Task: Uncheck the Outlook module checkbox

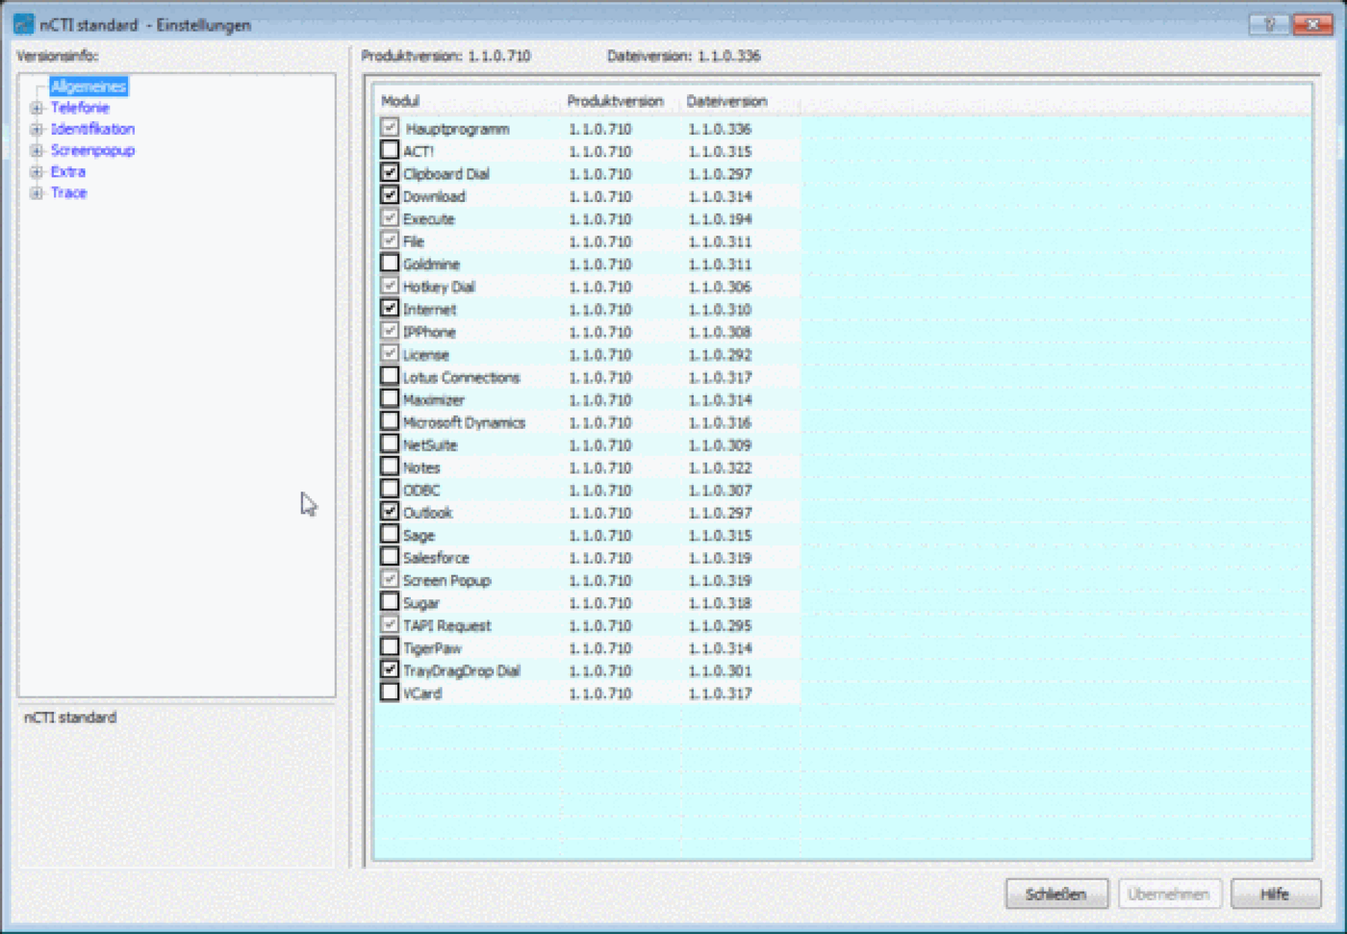Action: (x=389, y=511)
